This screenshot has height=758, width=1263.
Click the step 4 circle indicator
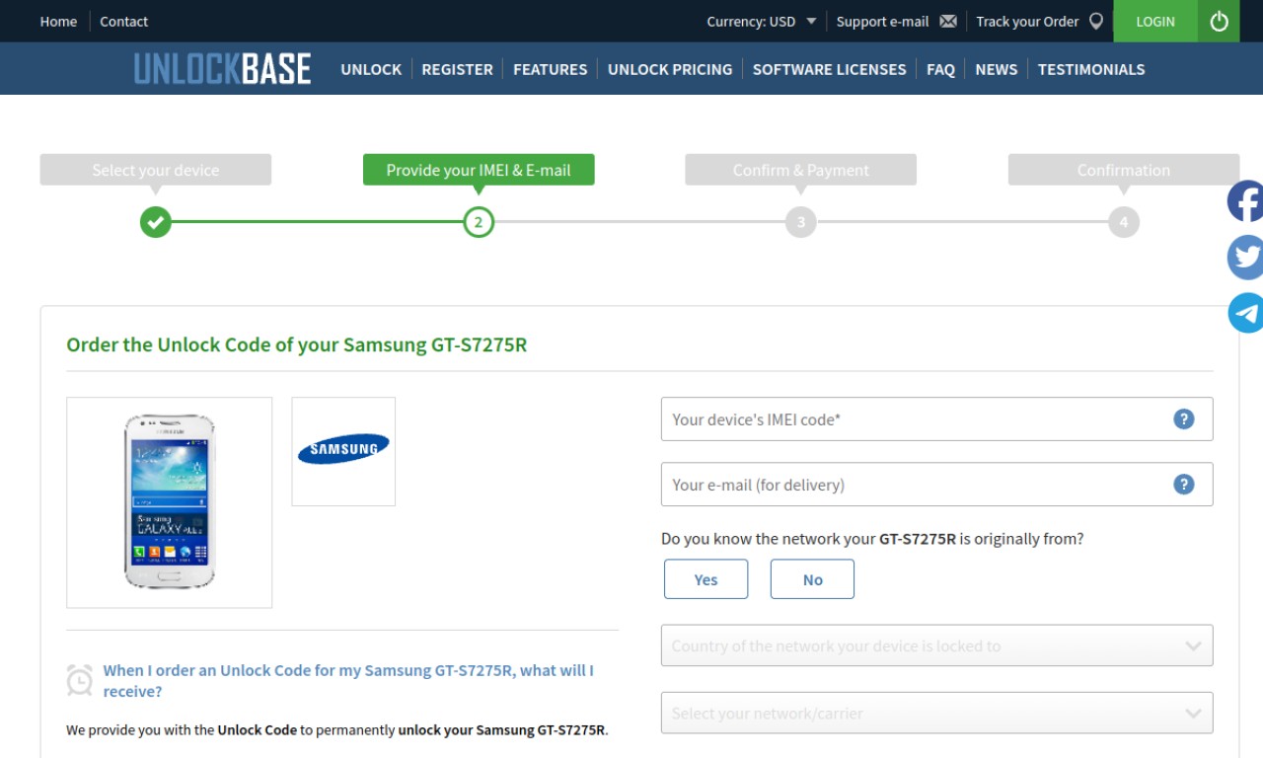1124,222
